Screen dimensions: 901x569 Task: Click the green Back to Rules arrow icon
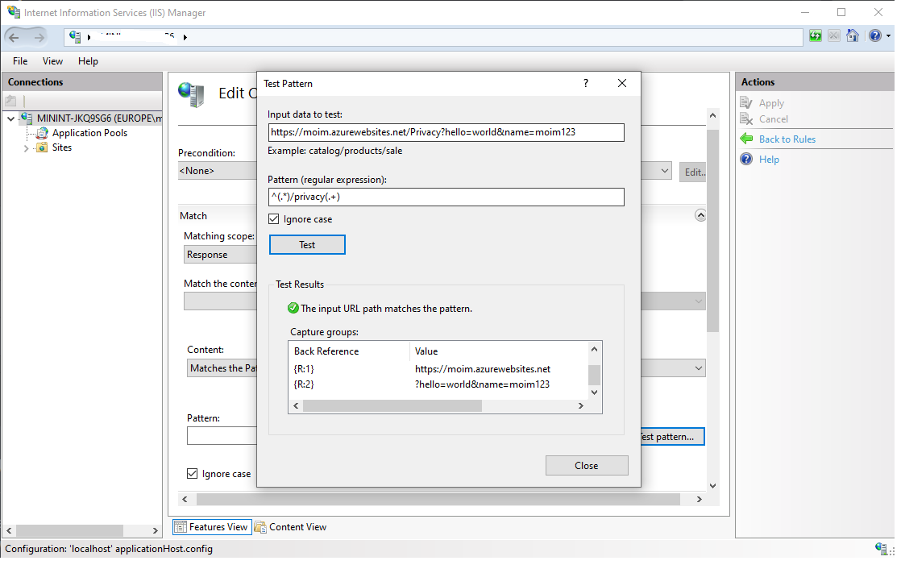pos(746,139)
